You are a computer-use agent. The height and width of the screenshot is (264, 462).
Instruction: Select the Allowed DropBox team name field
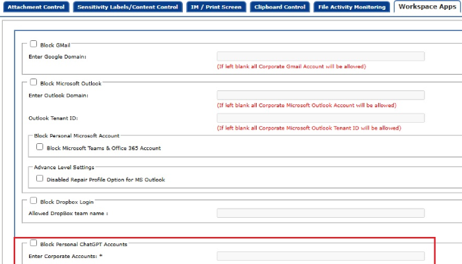320,213
